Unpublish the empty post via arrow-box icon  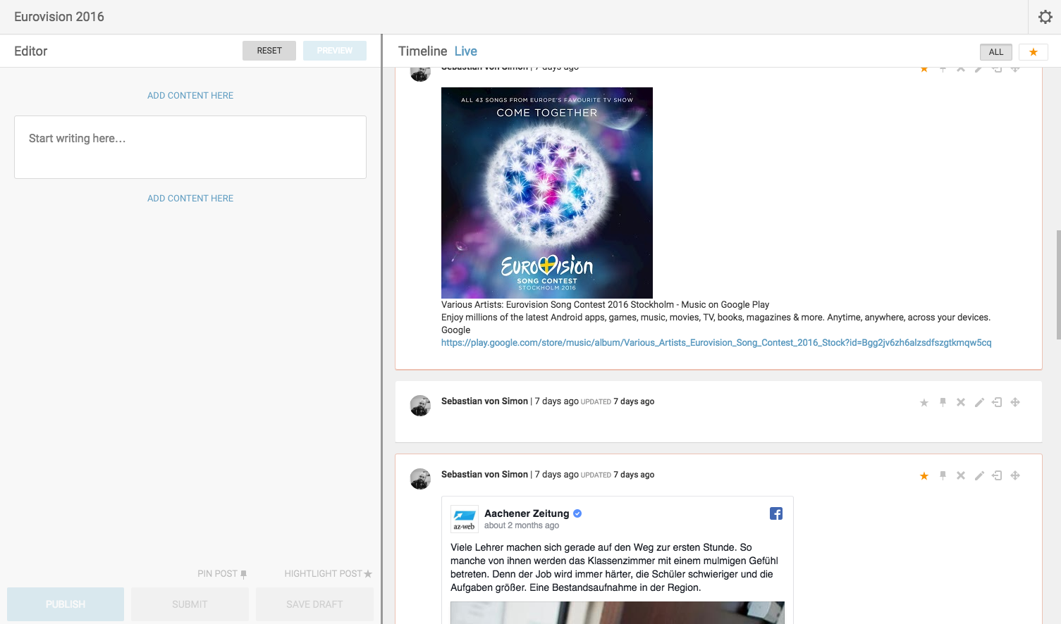coord(997,402)
